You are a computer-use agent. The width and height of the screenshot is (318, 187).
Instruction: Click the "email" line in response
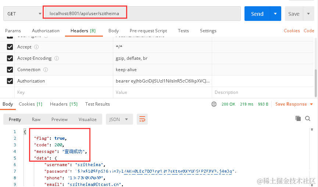tap(84, 184)
